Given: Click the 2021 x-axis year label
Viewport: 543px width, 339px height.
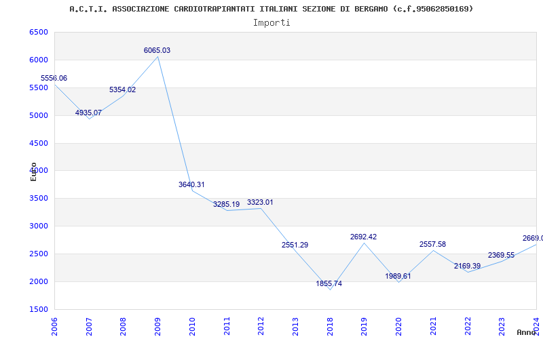Looking at the screenshot, I should [433, 326].
